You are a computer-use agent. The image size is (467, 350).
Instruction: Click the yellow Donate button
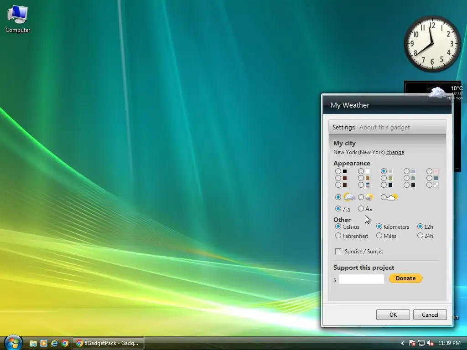pos(405,278)
